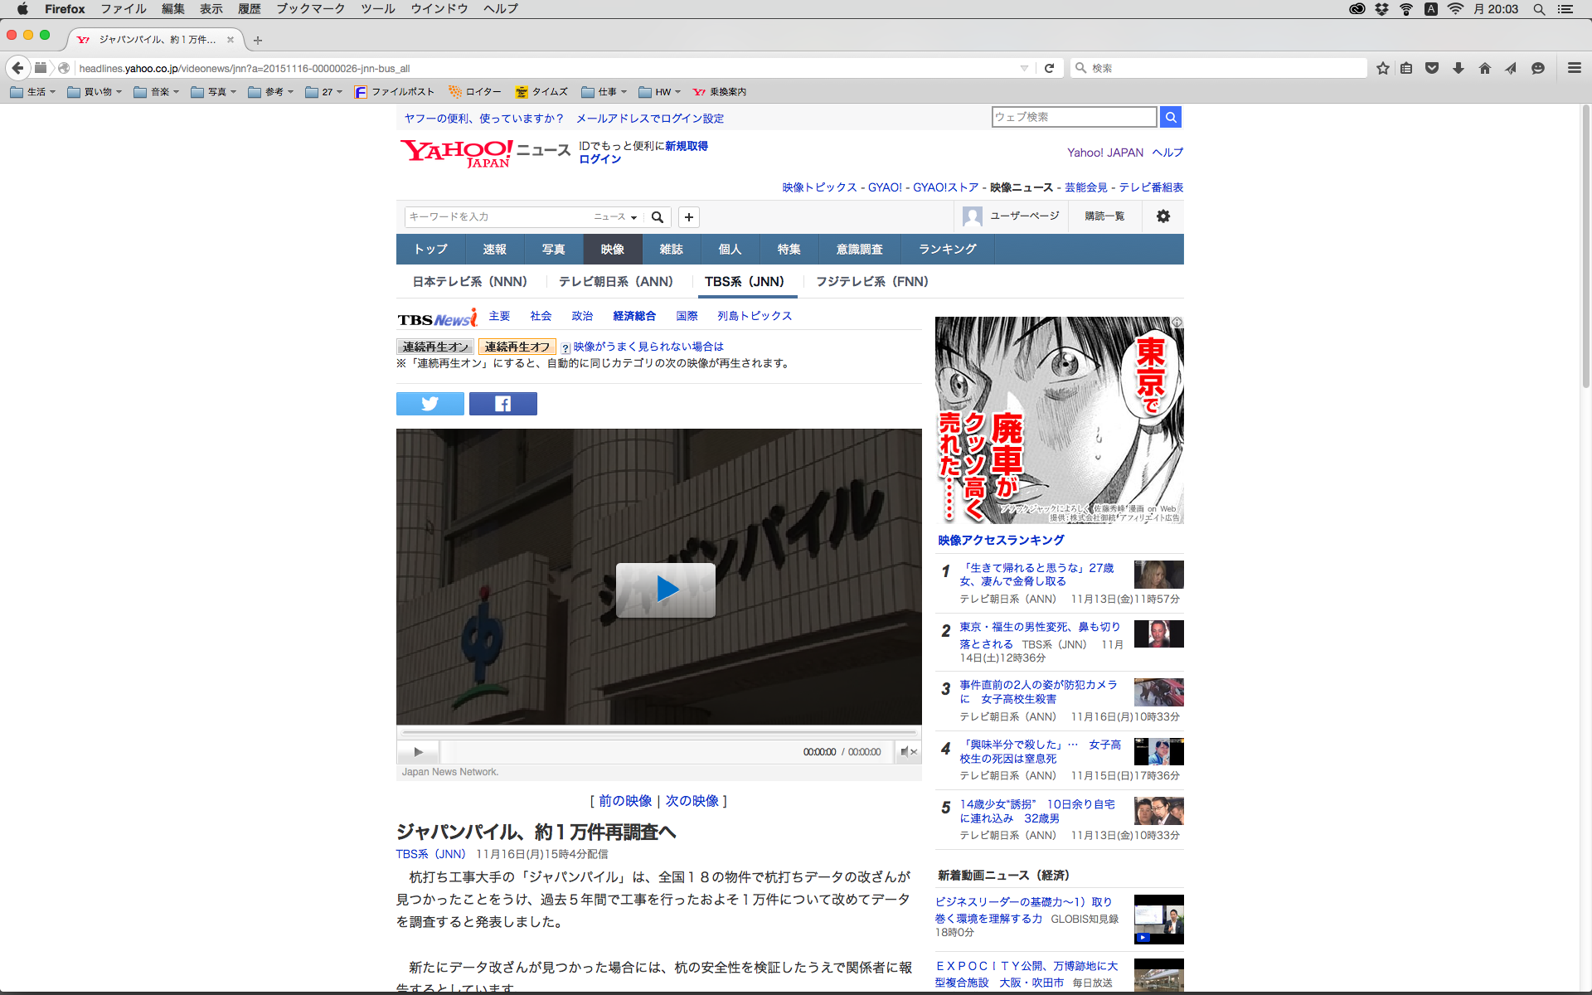Viewport: 1592px width, 995px height.
Task: Click the reload page icon
Action: (1049, 68)
